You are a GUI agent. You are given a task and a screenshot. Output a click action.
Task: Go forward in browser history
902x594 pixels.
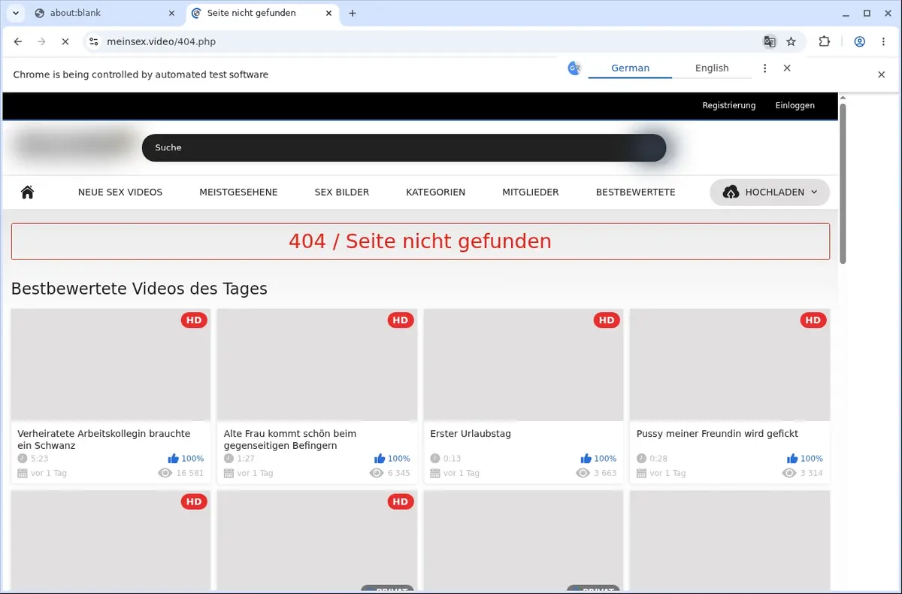[41, 41]
